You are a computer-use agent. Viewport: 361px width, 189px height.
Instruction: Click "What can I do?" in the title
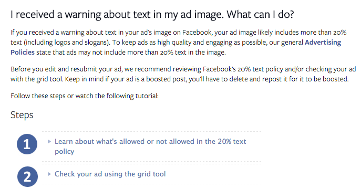[260, 15]
